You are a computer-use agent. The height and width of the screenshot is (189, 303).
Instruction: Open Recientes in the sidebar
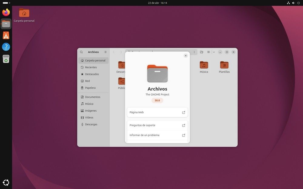94,67
